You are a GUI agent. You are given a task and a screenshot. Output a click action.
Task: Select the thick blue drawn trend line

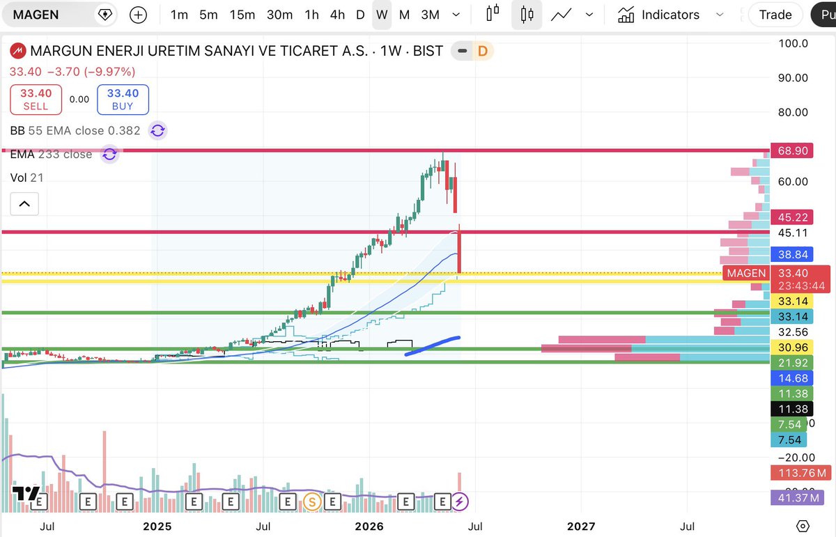[x=433, y=346]
